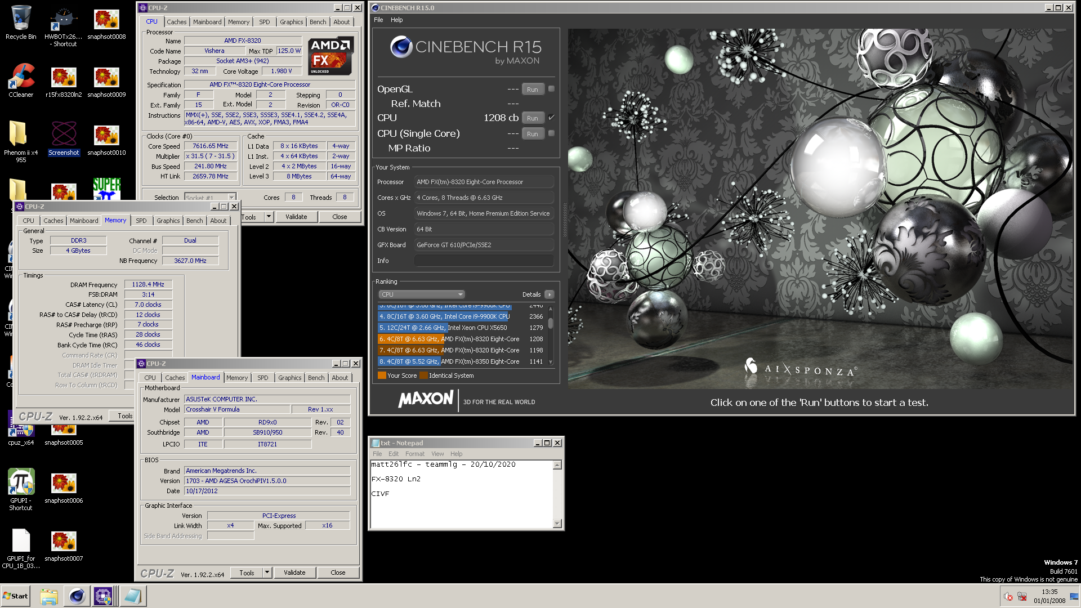The width and height of the screenshot is (1081, 608).
Task: Switch to the Caches tab in top CPU-Z
Action: (176, 22)
